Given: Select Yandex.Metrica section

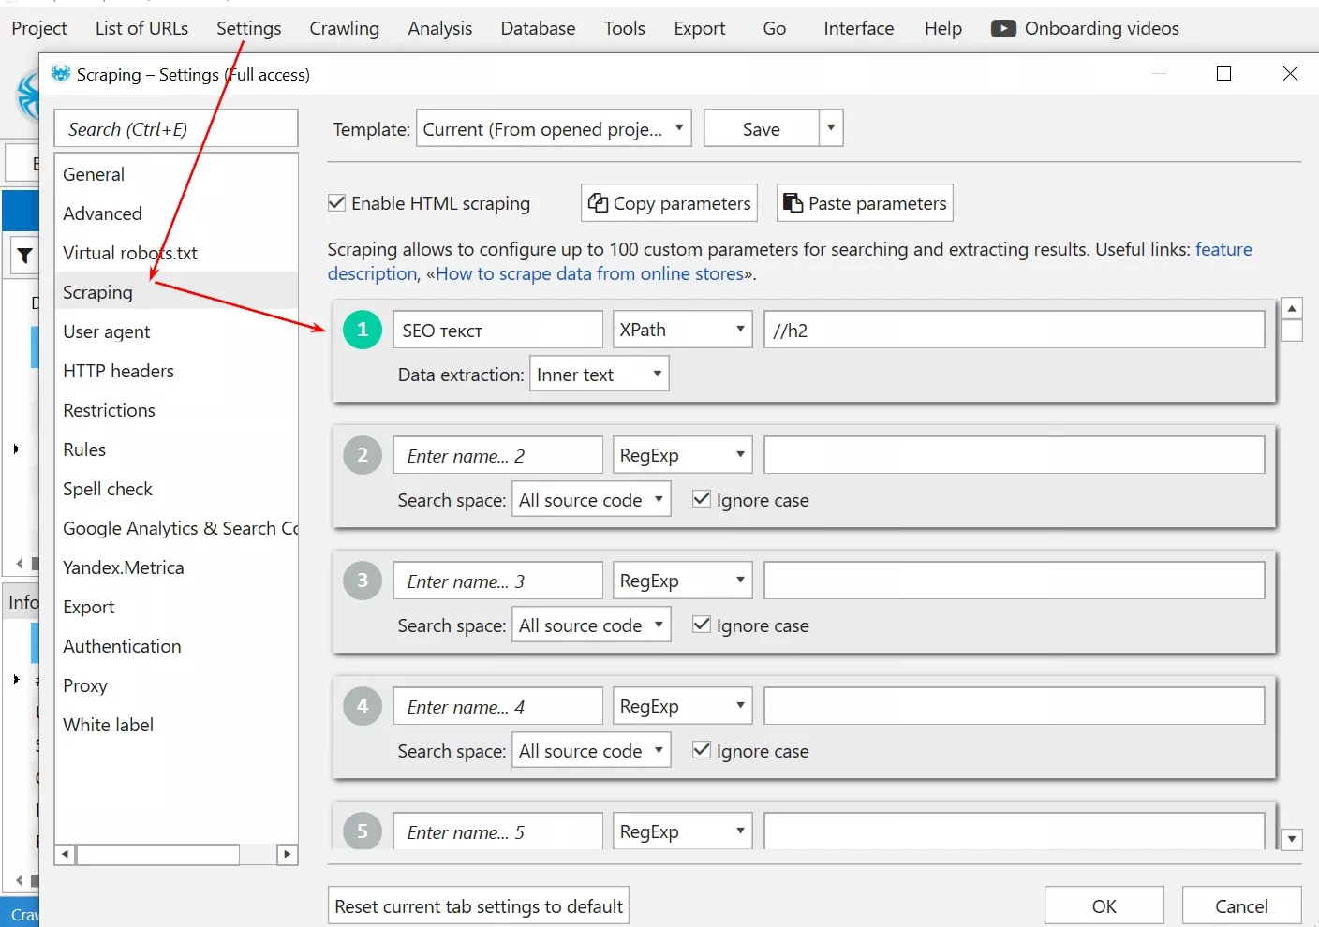Looking at the screenshot, I should 176,567.
